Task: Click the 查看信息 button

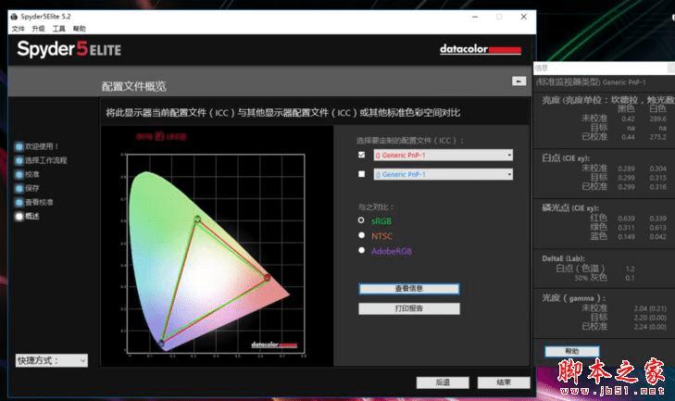Action: tap(409, 289)
